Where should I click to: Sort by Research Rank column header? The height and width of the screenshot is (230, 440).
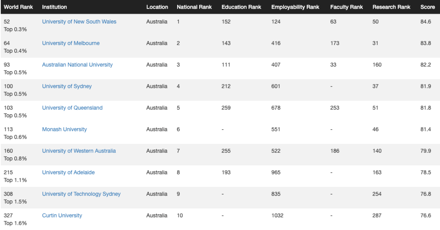coord(392,7)
